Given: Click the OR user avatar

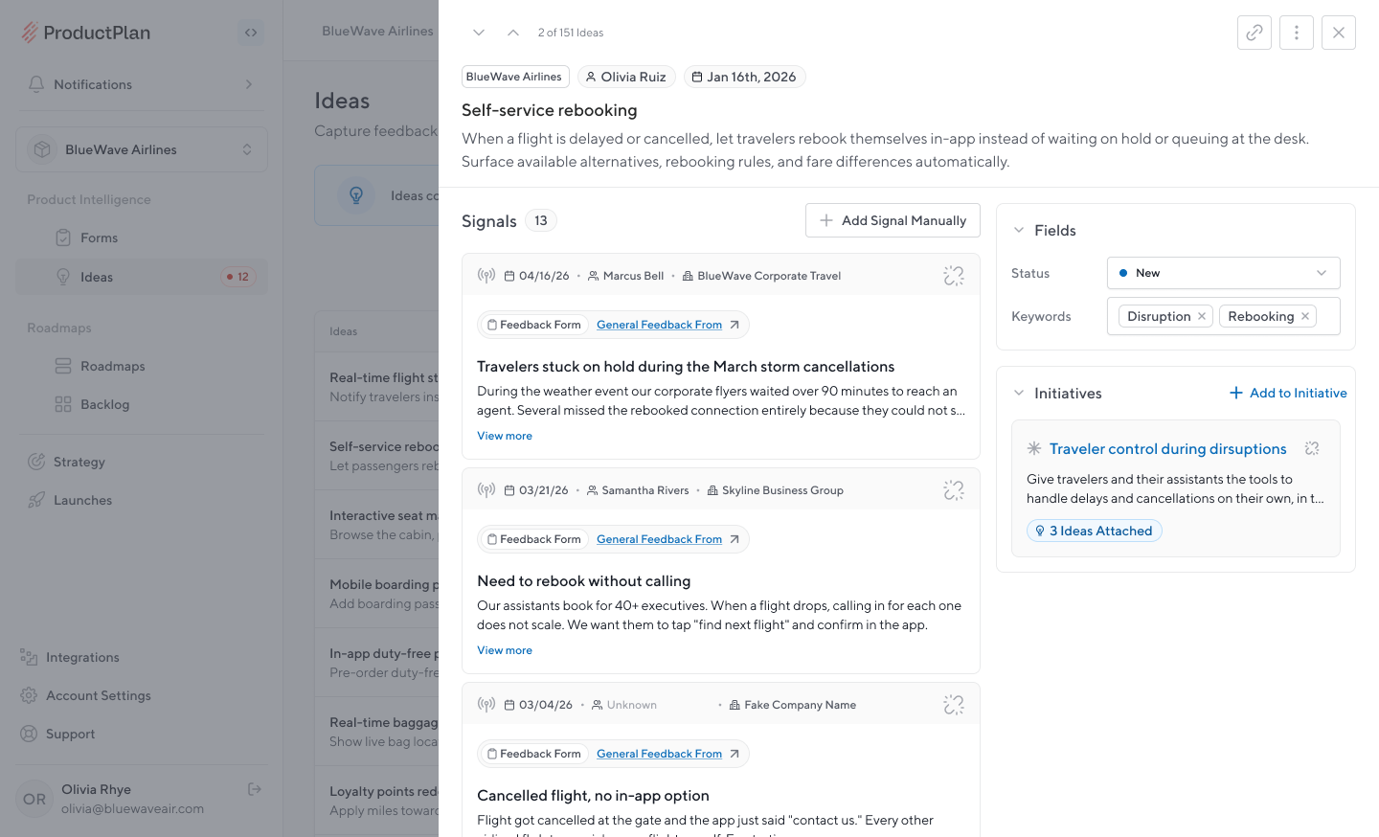Looking at the screenshot, I should coord(34,799).
